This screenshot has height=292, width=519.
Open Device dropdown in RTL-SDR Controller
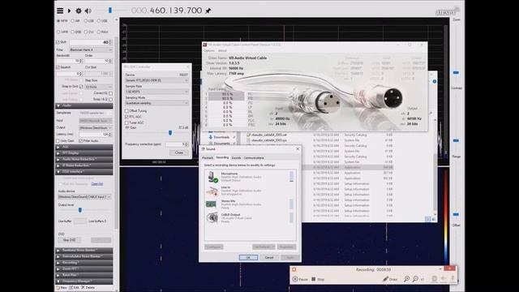pos(157,80)
